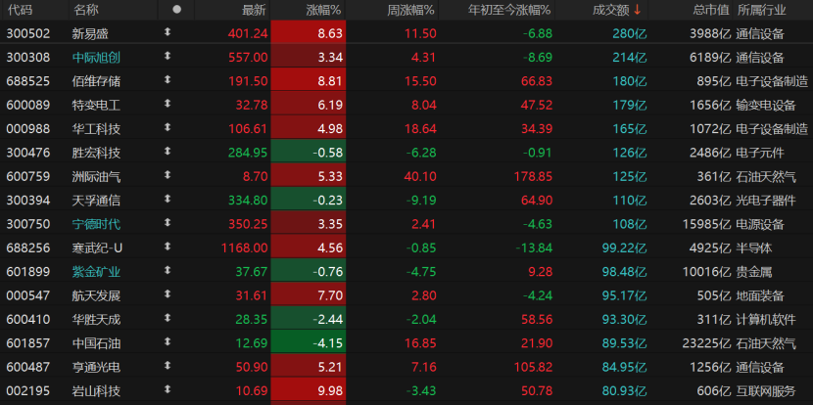The height and width of the screenshot is (405, 813).
Task: Click the weekly change value -9.19
Action: (x=420, y=201)
